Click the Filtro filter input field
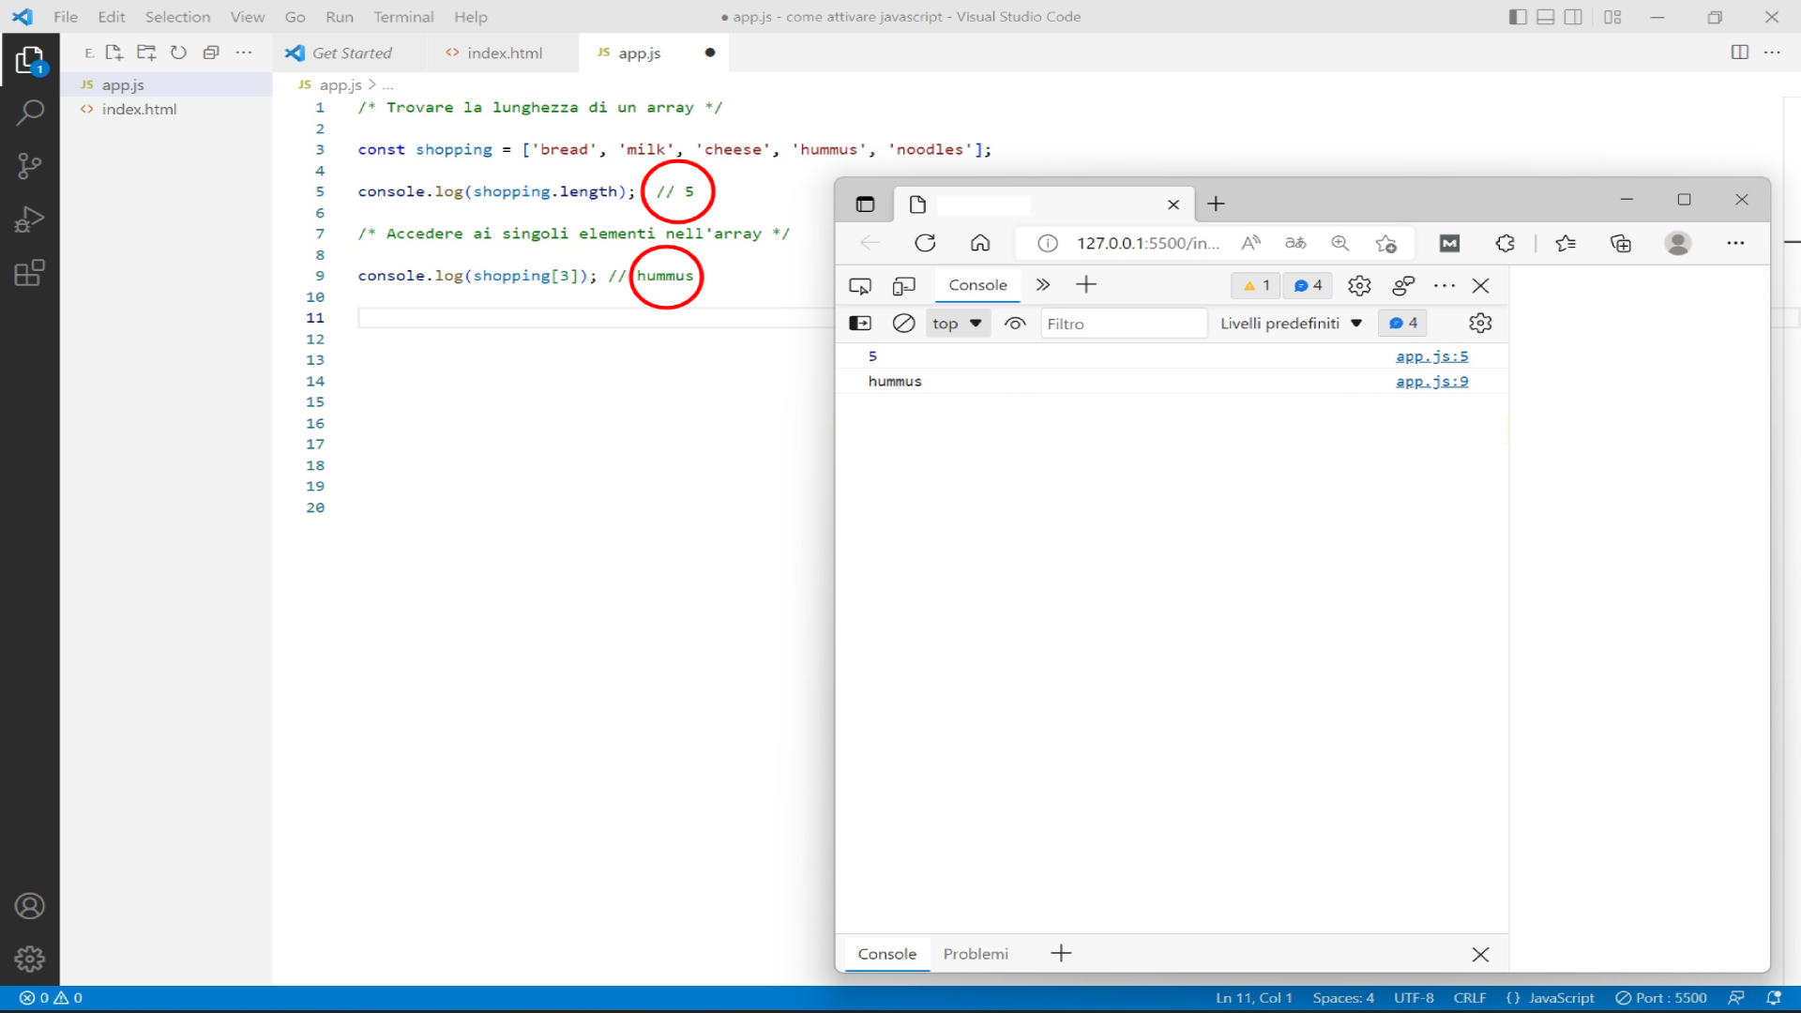This screenshot has width=1801, height=1013. [x=1122, y=324]
